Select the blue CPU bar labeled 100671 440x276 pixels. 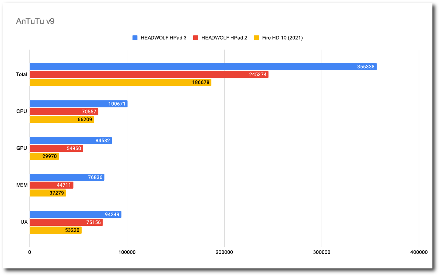78,104
